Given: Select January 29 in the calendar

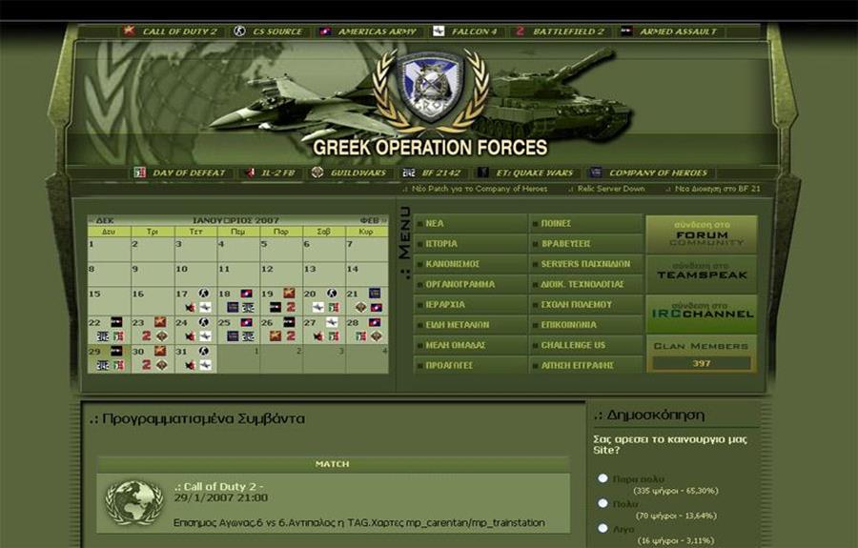Looking at the screenshot, I should click(109, 358).
